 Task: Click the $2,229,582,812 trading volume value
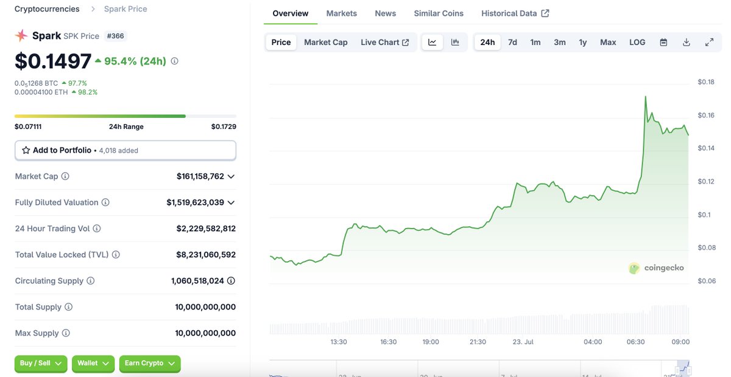coord(206,229)
